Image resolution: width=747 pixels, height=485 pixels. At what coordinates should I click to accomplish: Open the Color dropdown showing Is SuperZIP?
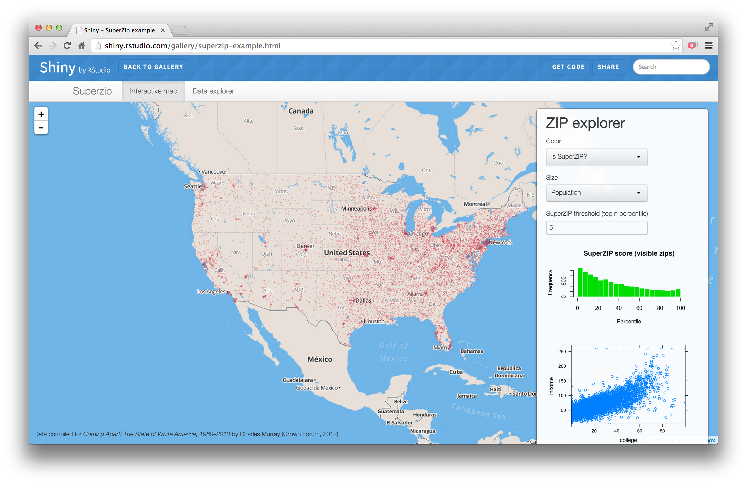(596, 157)
